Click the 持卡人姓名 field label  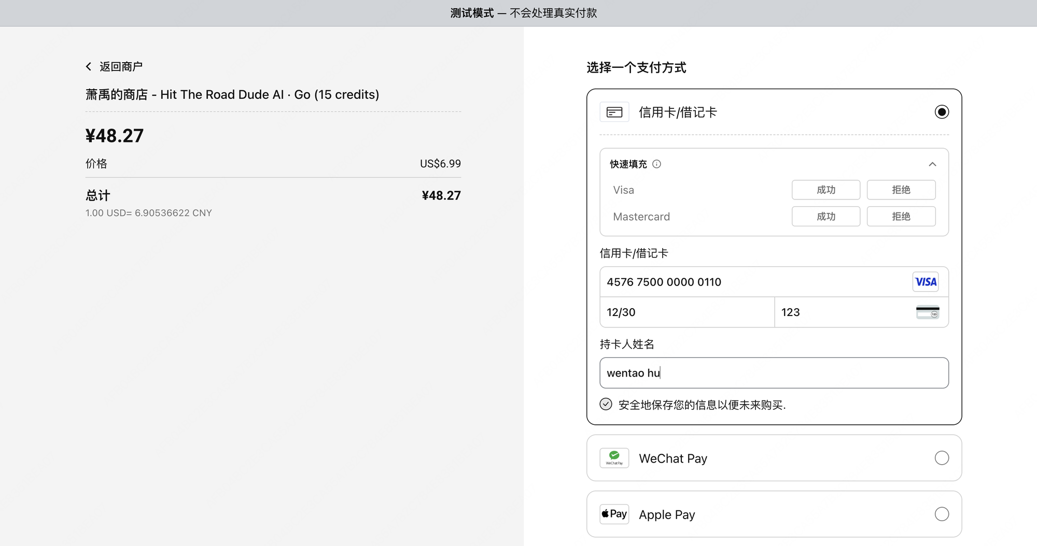coord(627,344)
